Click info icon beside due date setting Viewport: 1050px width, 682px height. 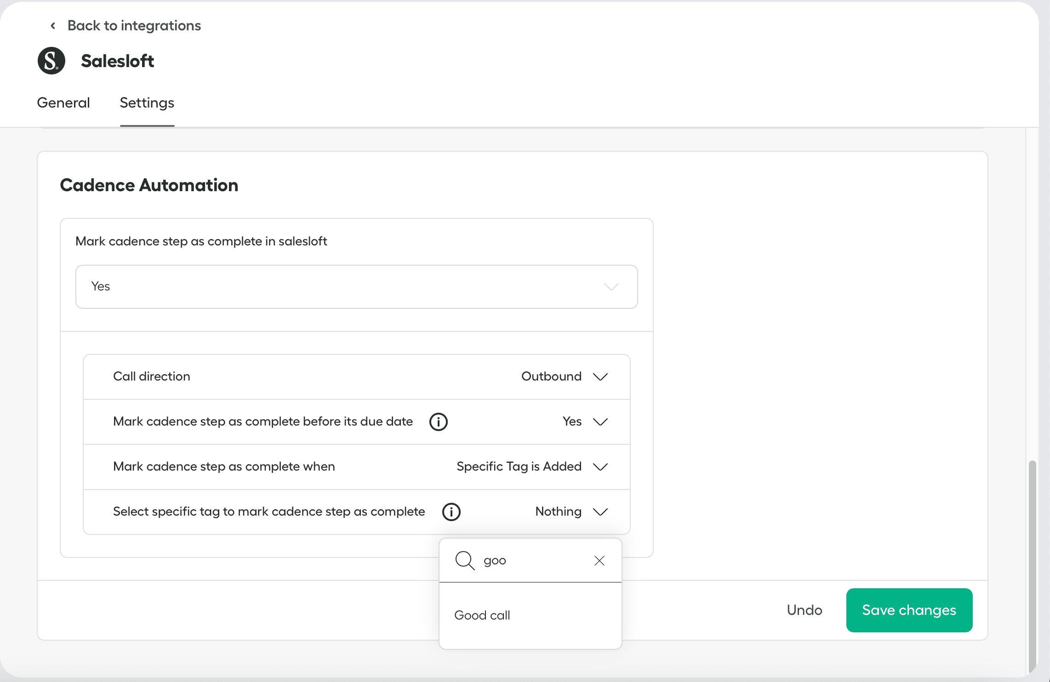click(438, 421)
